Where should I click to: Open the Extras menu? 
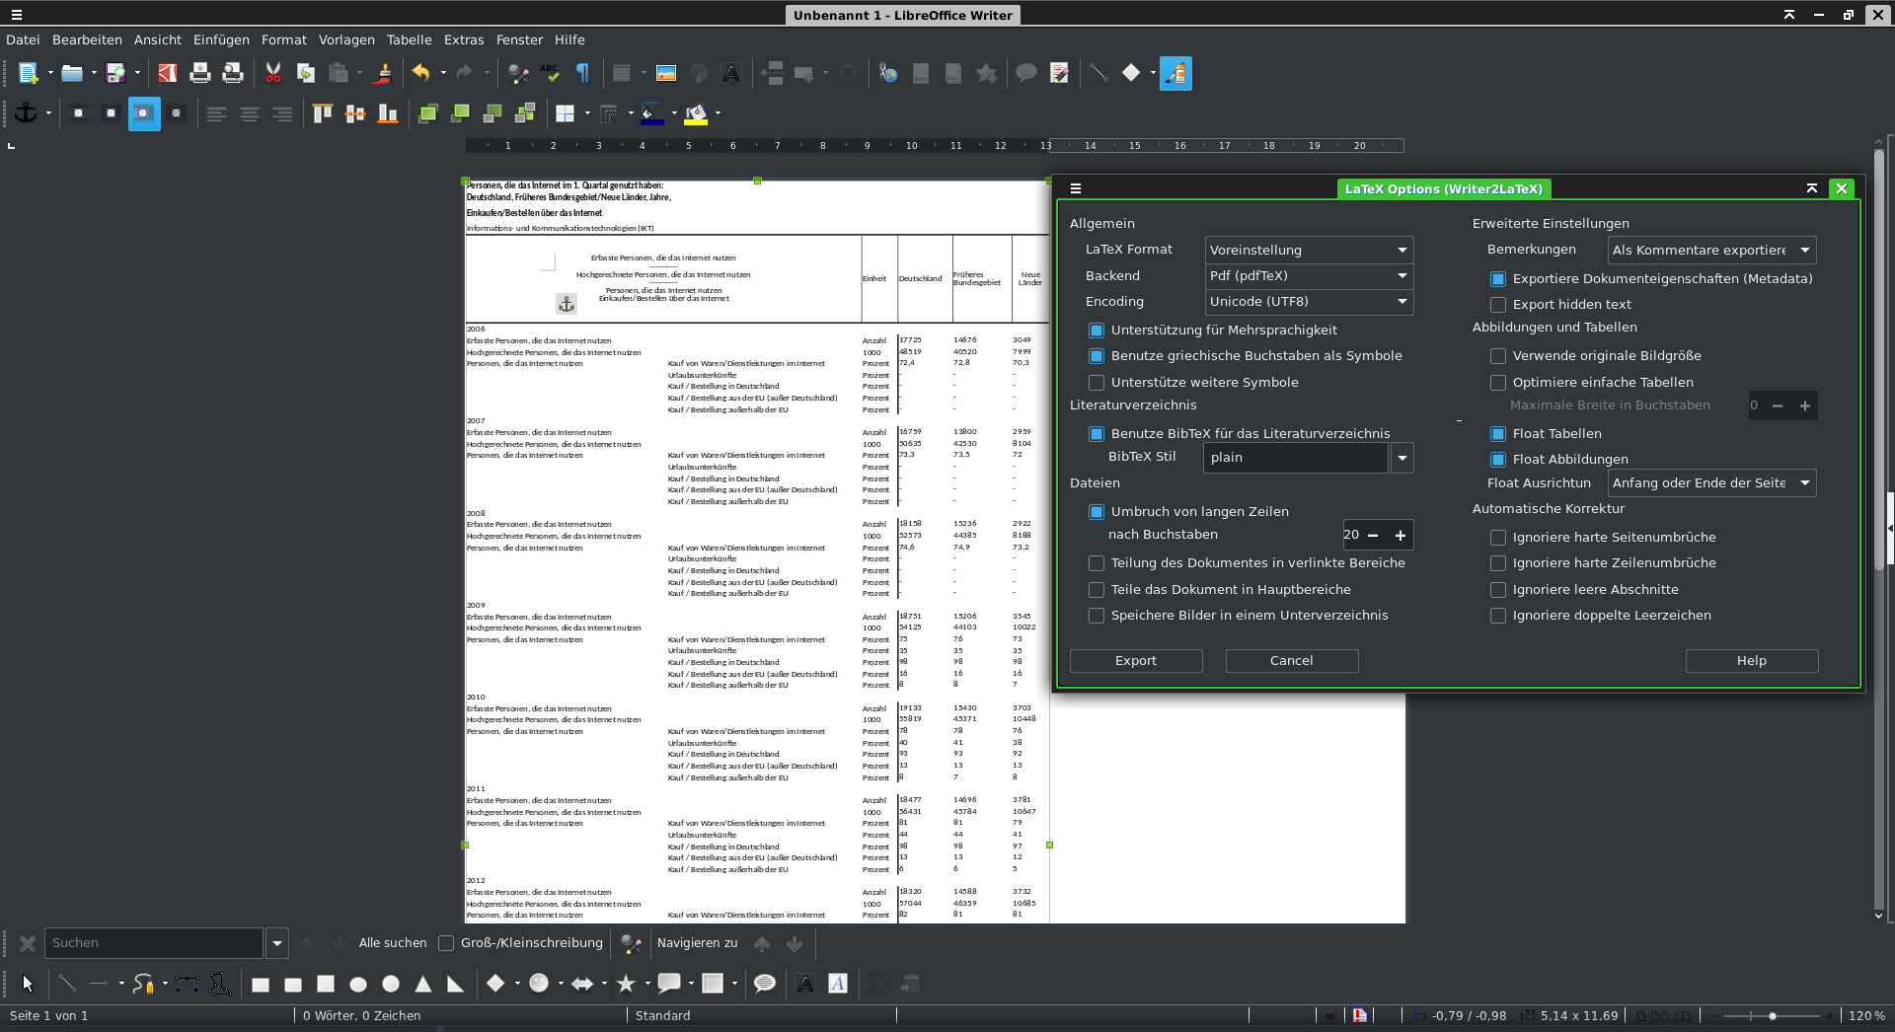tap(463, 39)
